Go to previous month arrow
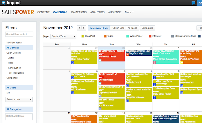Image resolution: width=202 pixels, height=123 pixels. coord(79,28)
